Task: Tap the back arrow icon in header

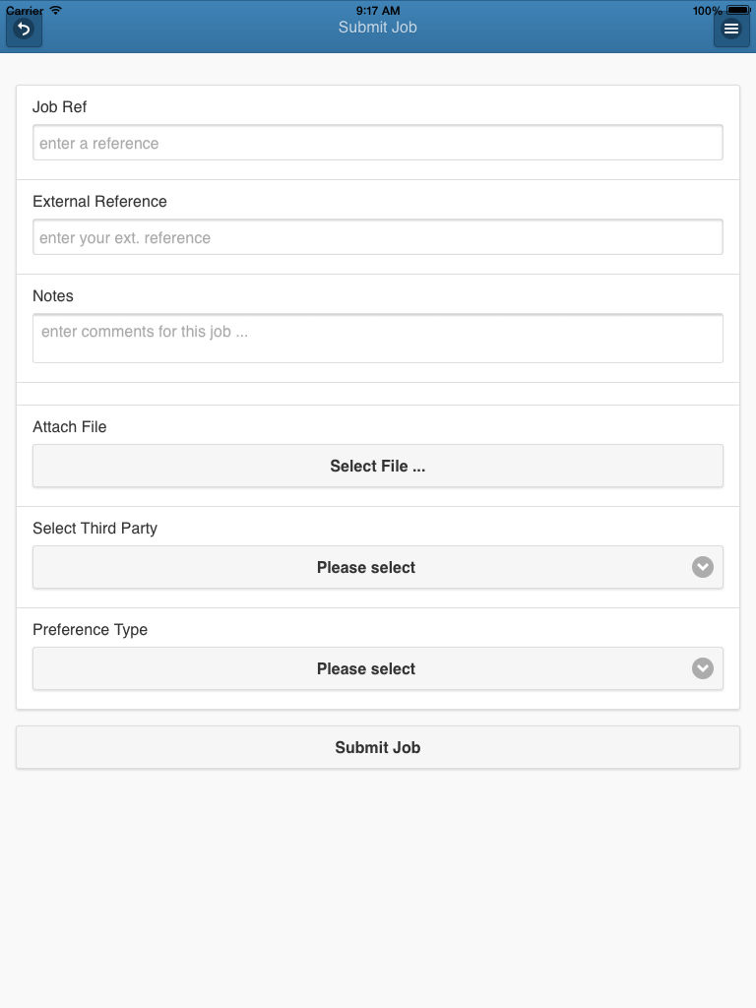Action: pos(24,29)
